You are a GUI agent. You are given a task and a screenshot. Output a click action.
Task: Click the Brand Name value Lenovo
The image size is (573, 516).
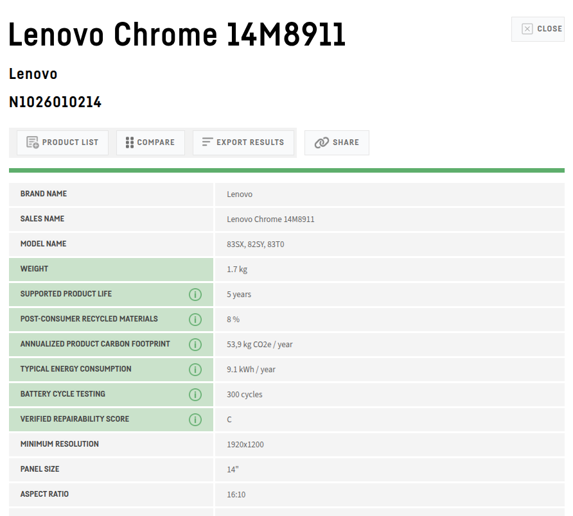pyautogui.click(x=240, y=194)
